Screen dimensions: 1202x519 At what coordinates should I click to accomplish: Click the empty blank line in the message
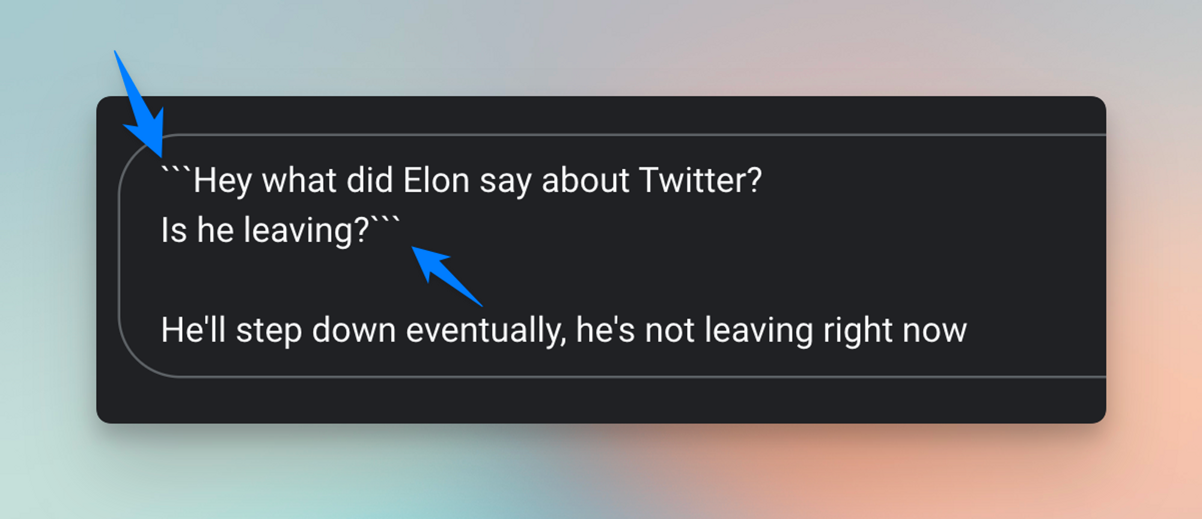[541, 280]
